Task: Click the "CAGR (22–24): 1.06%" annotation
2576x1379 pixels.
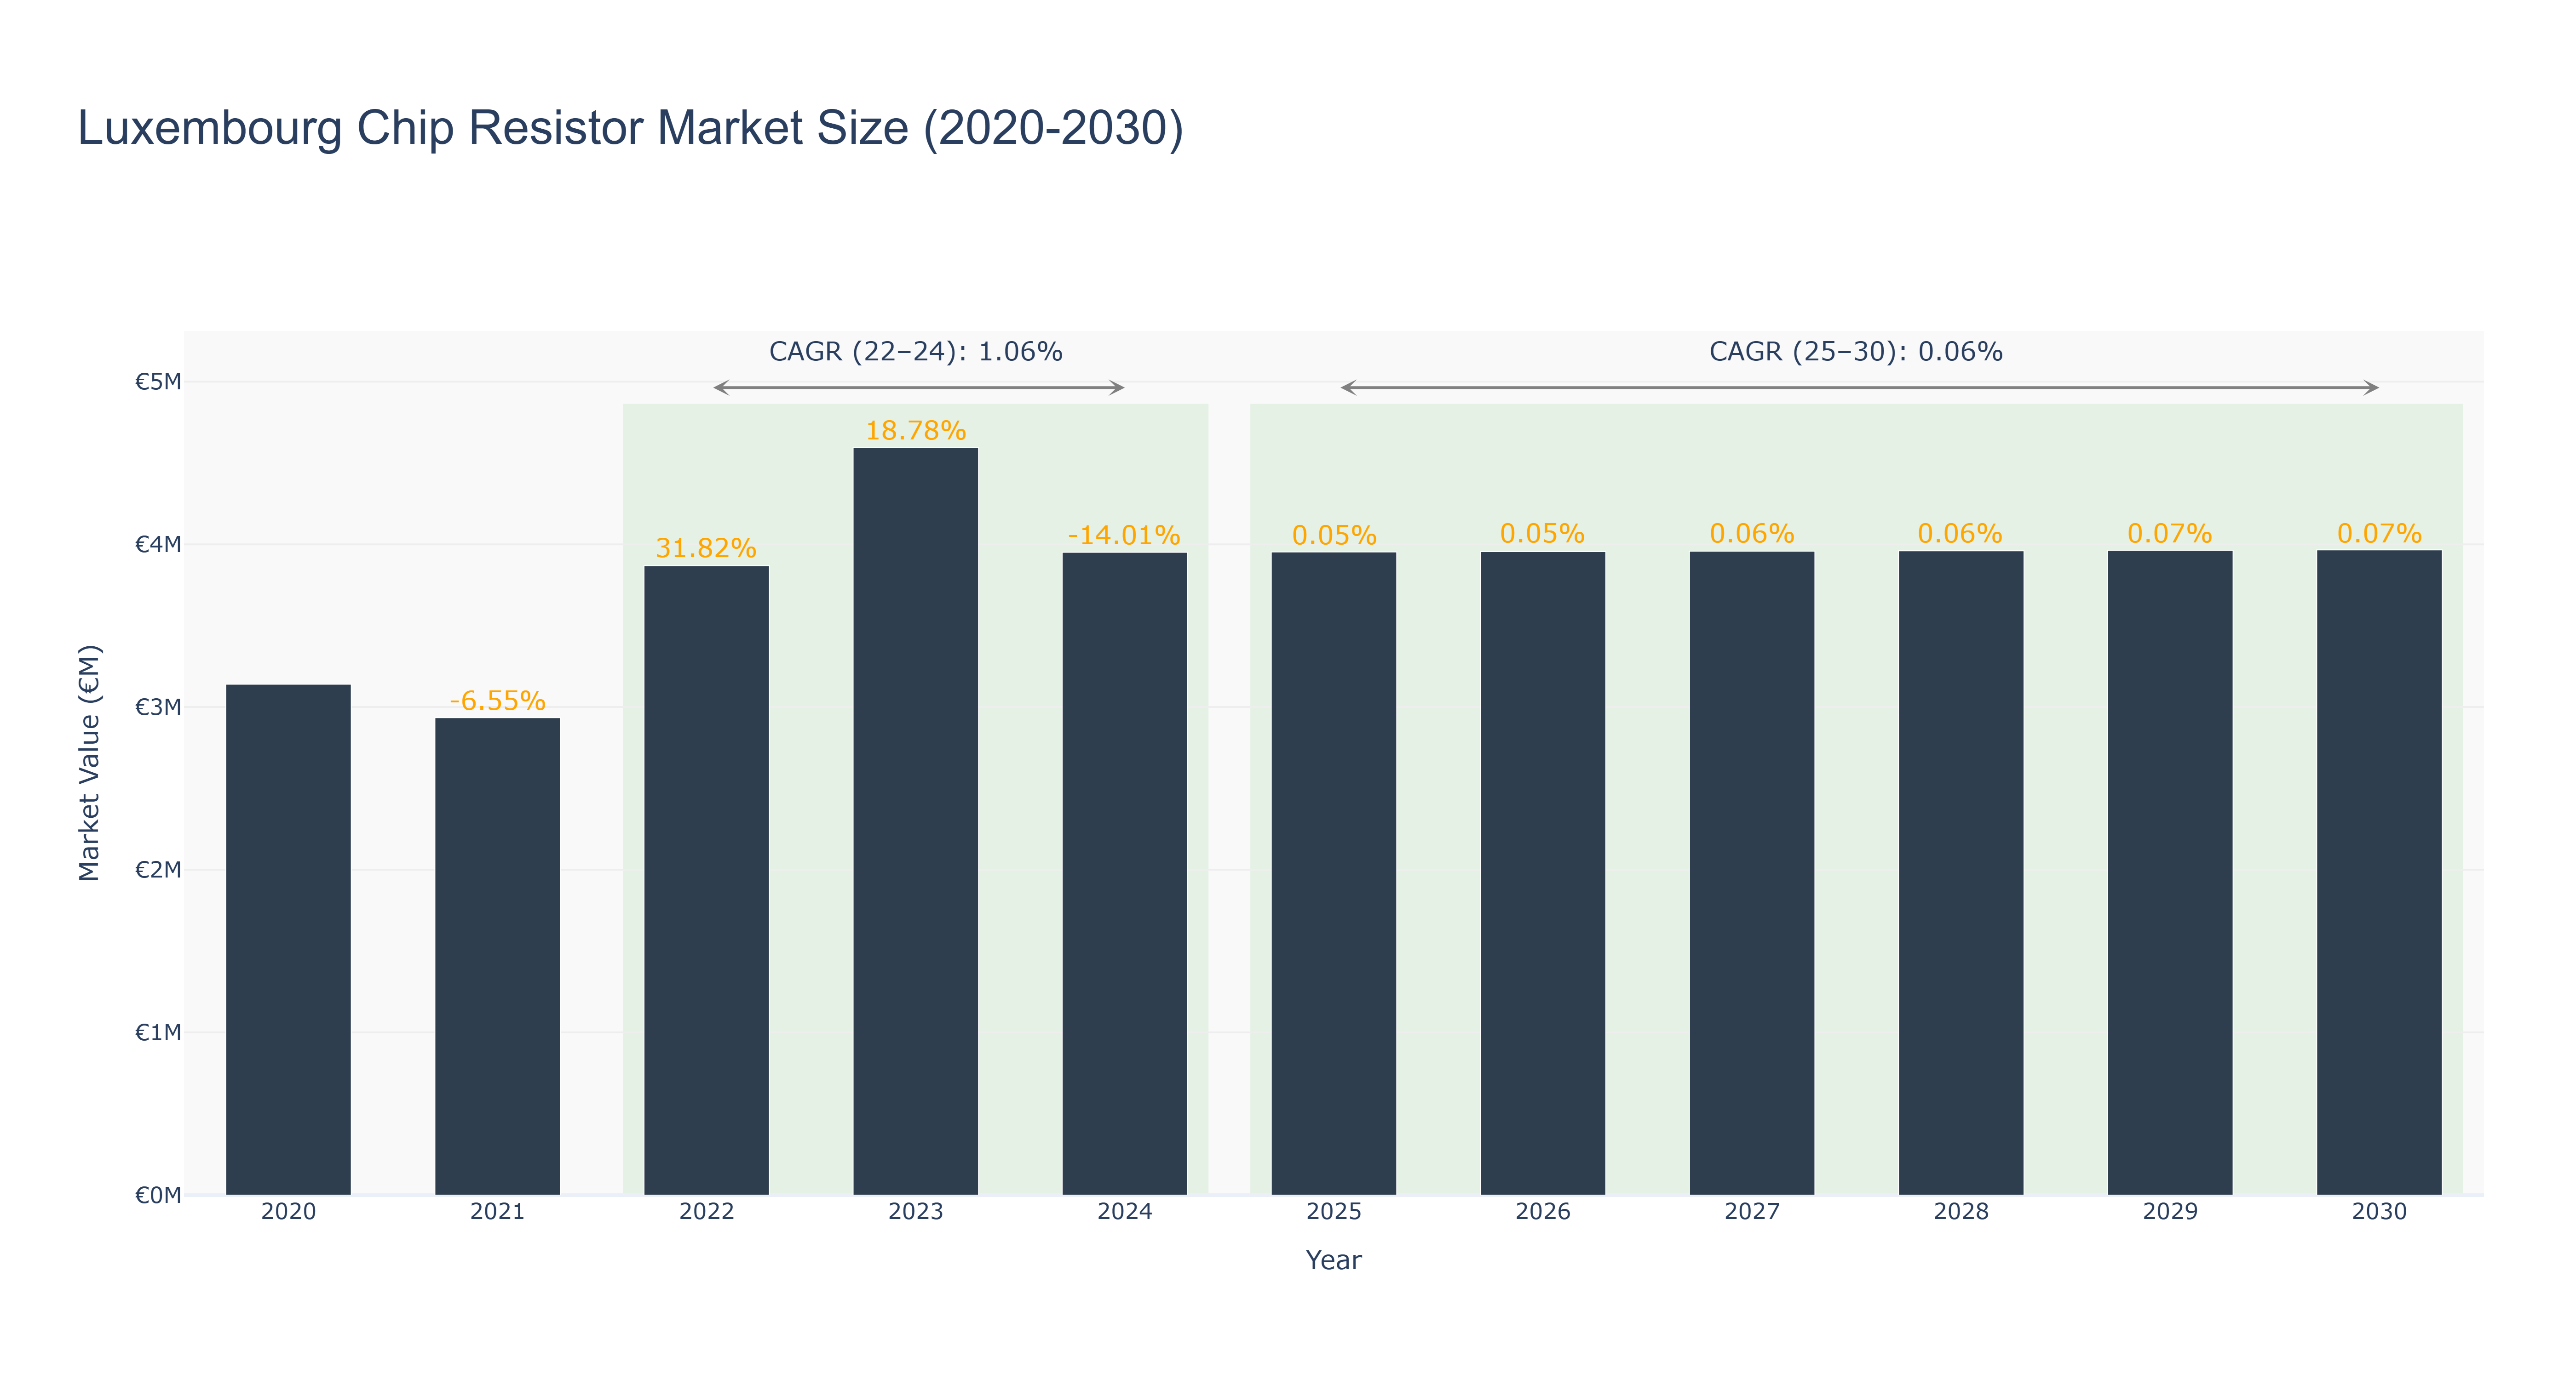Action: coord(915,352)
